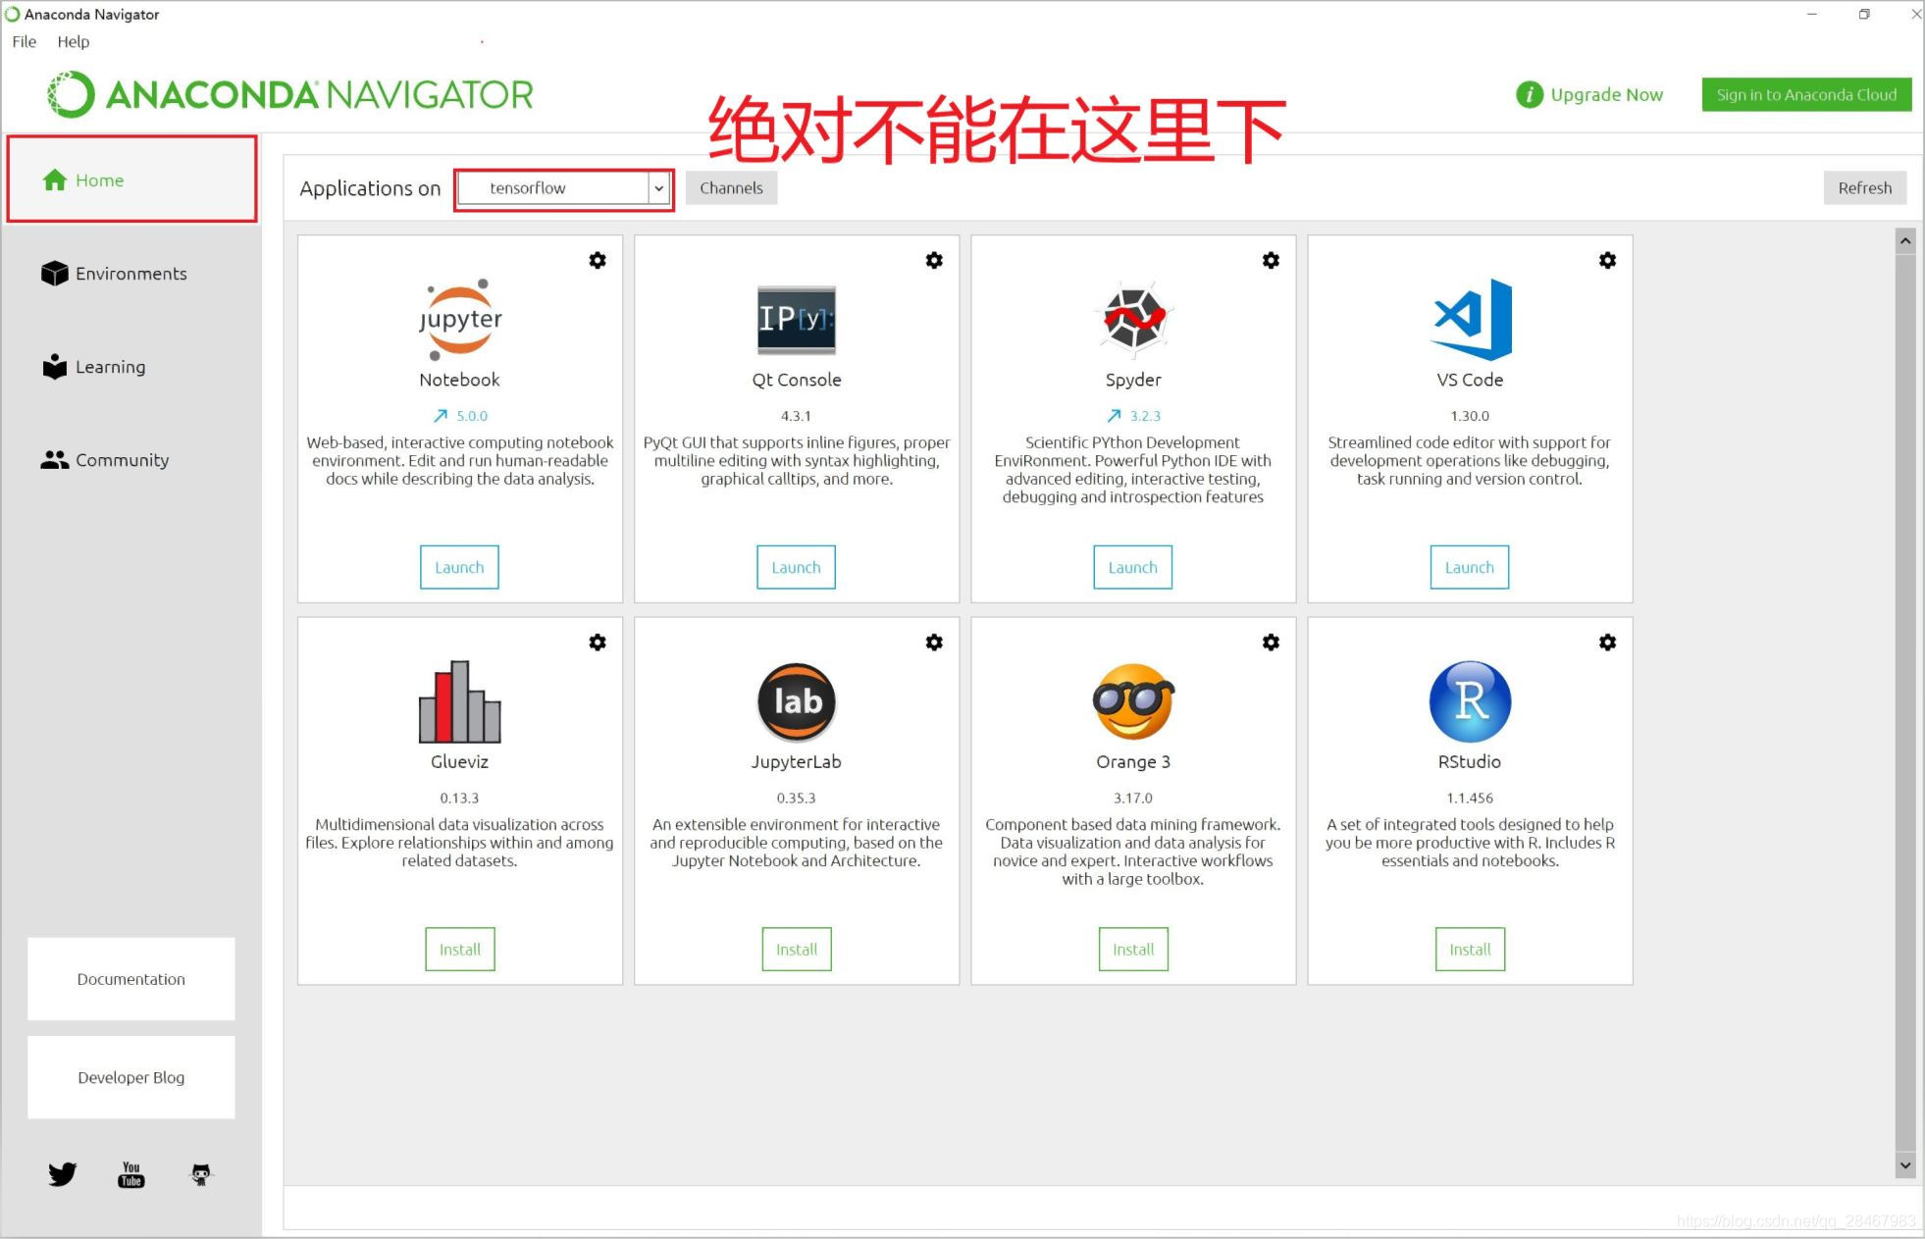Click the Upgrade Now info icon

pyautogui.click(x=1529, y=94)
